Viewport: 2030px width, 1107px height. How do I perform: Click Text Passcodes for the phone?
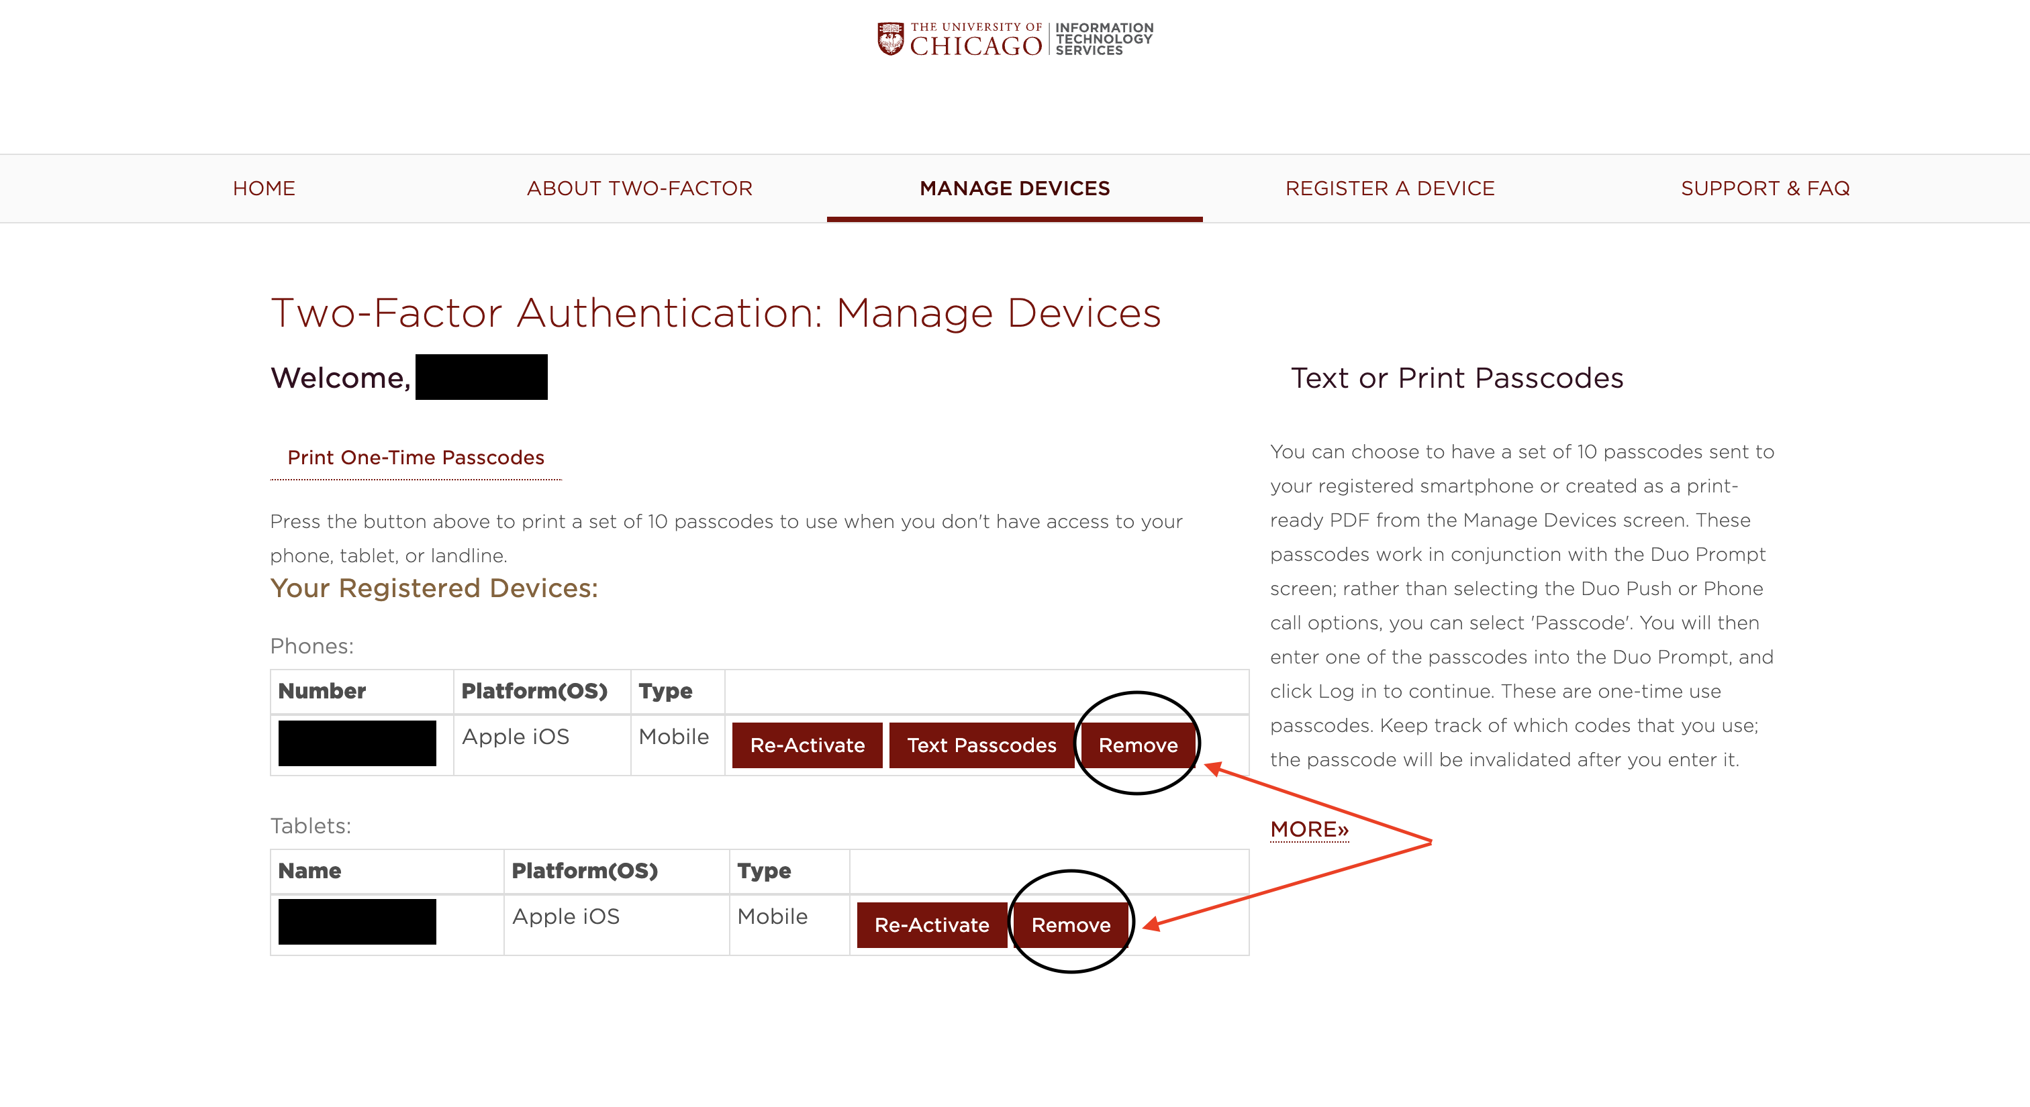(981, 745)
